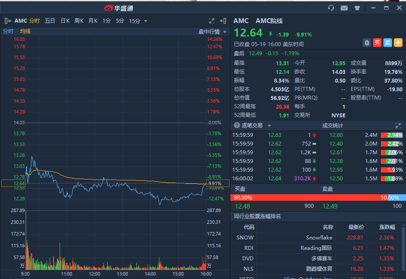
Task: Maximize the 华盛通 window
Action: (x=386, y=8)
